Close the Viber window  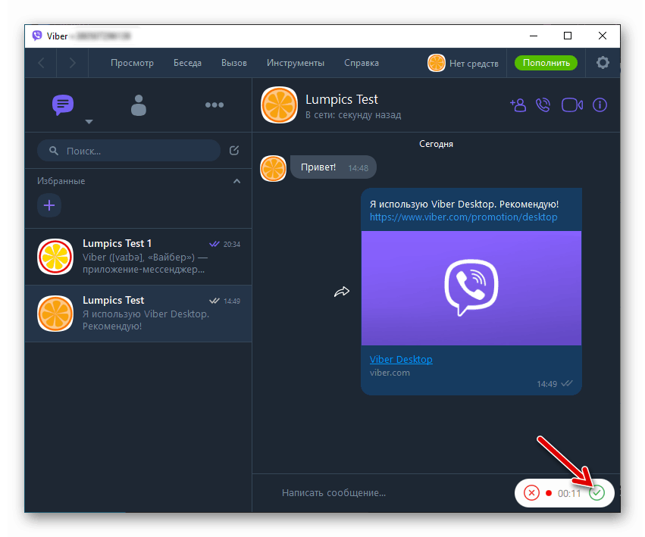(603, 36)
